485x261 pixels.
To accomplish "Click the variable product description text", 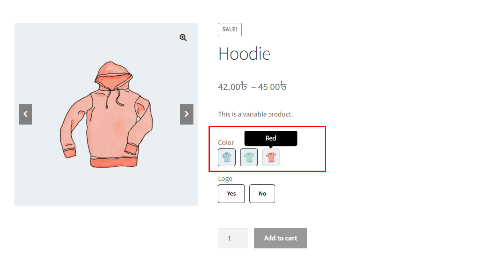I will coord(256,114).
